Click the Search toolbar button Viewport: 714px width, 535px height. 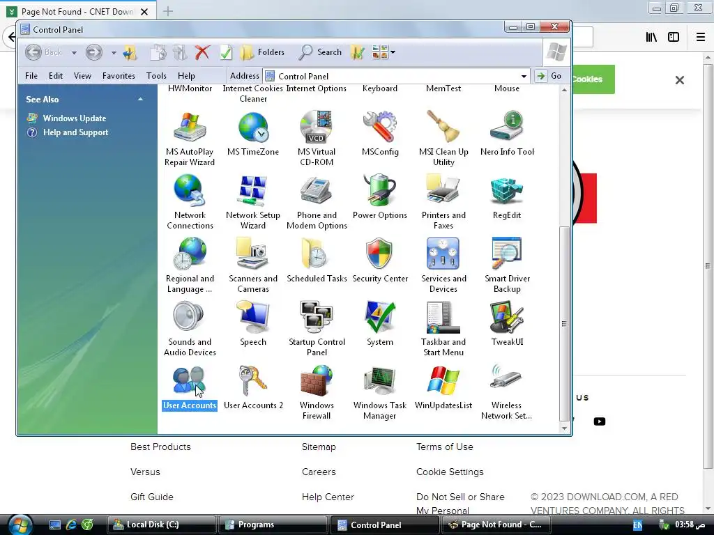coord(320,52)
